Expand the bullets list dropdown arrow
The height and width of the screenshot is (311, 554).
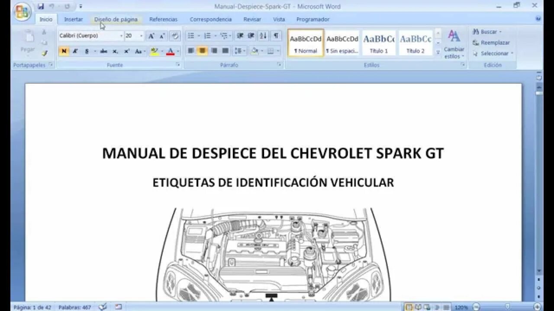[199, 36]
